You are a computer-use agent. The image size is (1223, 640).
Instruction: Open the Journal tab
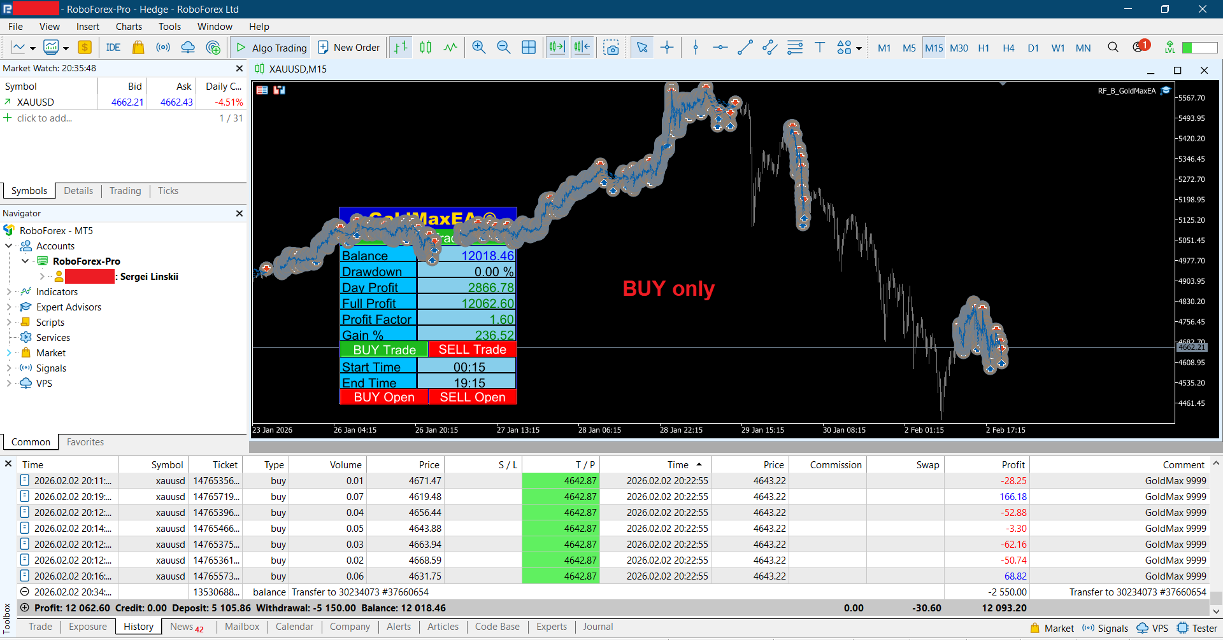pyautogui.click(x=598, y=627)
